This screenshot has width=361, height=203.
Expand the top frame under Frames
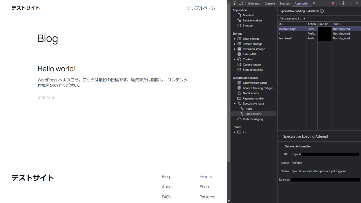[x=234, y=132]
